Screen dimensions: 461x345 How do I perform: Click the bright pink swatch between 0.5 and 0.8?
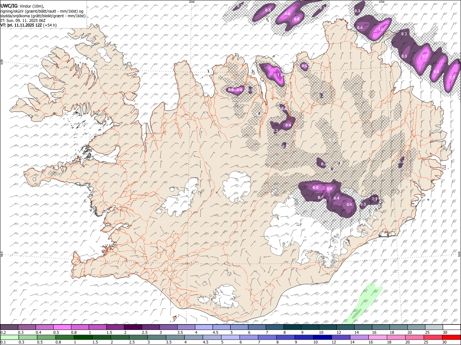point(62,327)
